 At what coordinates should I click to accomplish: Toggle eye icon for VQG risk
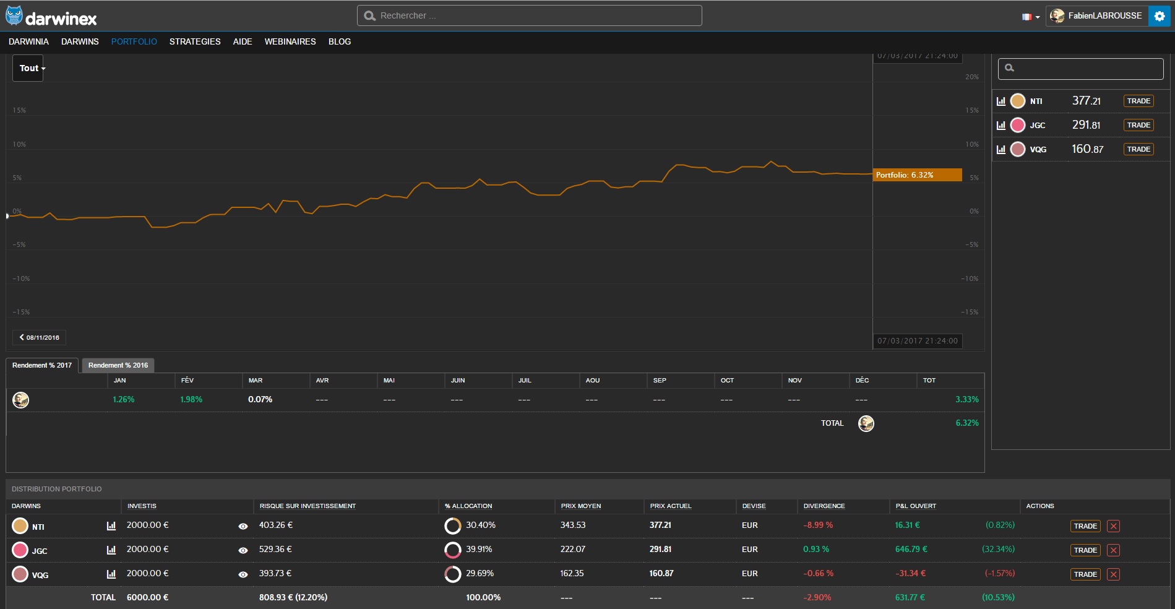coord(243,574)
